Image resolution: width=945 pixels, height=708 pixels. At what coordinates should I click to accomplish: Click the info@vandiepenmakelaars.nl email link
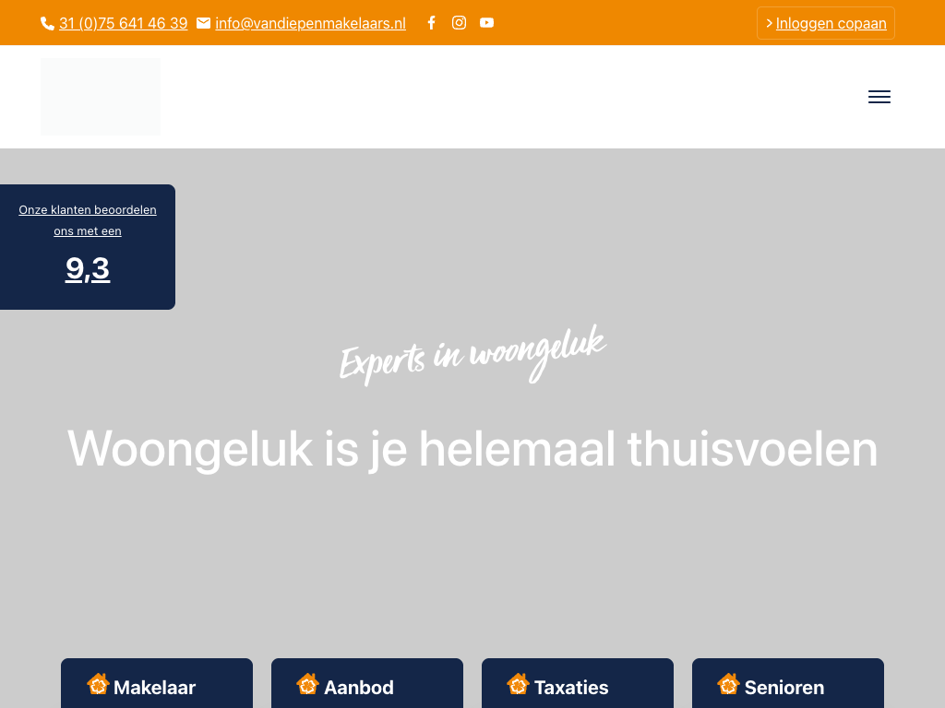[310, 23]
